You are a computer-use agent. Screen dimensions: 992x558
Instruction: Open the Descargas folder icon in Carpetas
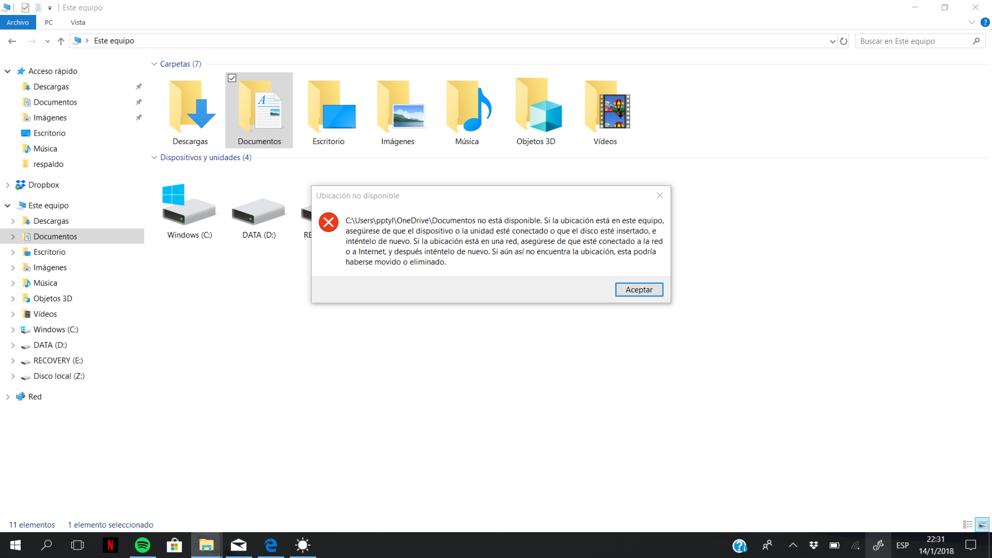[x=190, y=111]
